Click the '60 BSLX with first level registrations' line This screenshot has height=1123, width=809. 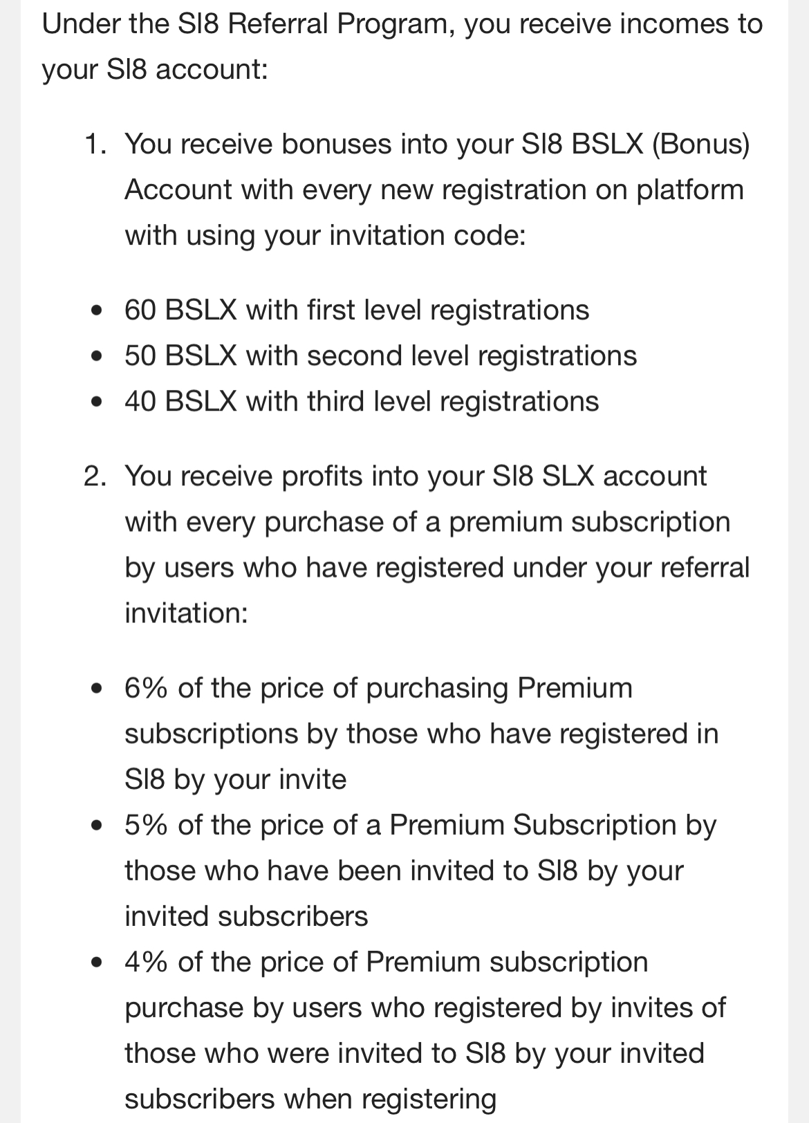click(x=356, y=310)
